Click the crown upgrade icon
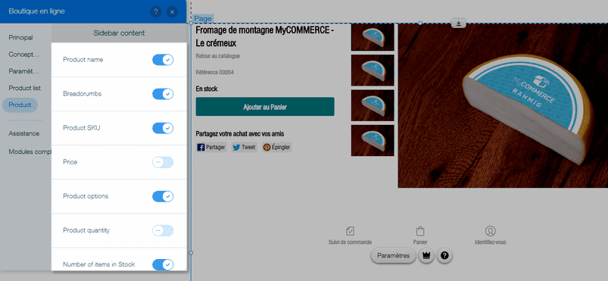The image size is (608, 281). click(426, 255)
